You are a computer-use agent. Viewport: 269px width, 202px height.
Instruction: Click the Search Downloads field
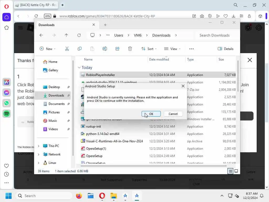pos(216,35)
